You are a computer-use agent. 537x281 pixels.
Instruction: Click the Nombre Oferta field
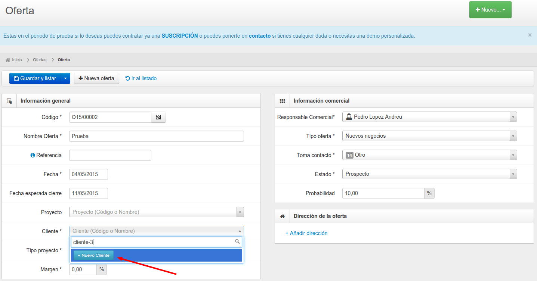[x=157, y=136]
